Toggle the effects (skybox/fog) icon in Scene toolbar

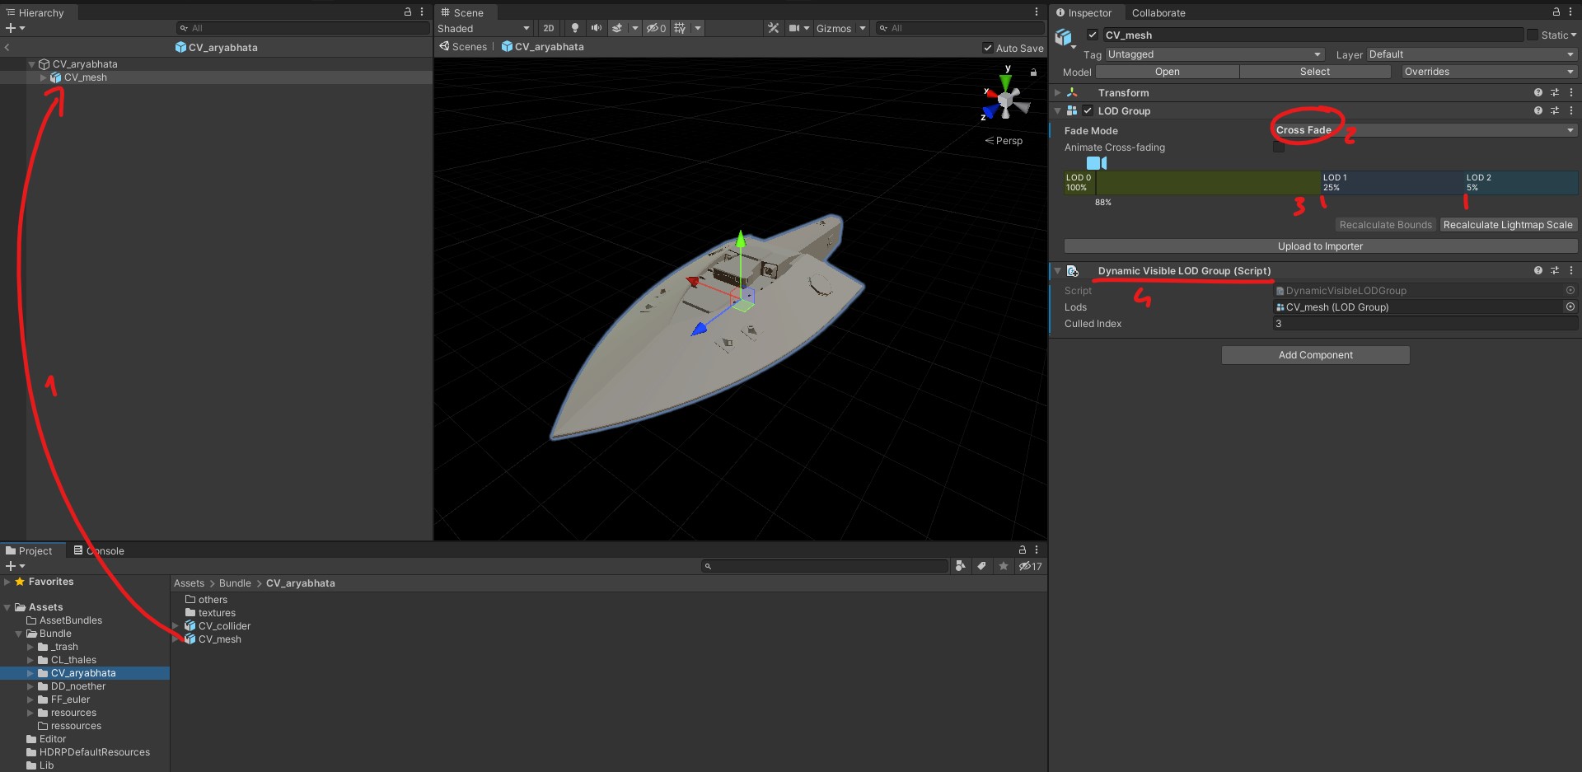coord(617,28)
